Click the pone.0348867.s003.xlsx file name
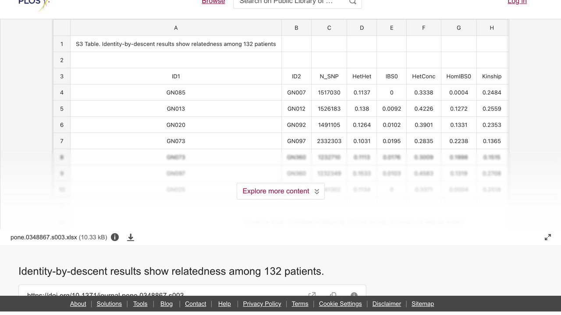The image size is (561, 315). coord(44,237)
